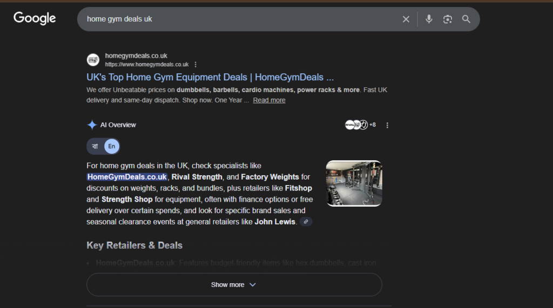Clear the search query with X
Image resolution: width=553 pixels, height=308 pixels.
pyautogui.click(x=406, y=19)
